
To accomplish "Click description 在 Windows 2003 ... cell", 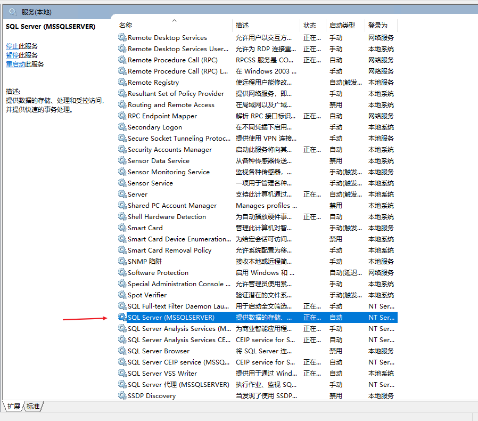I will click(x=266, y=71).
